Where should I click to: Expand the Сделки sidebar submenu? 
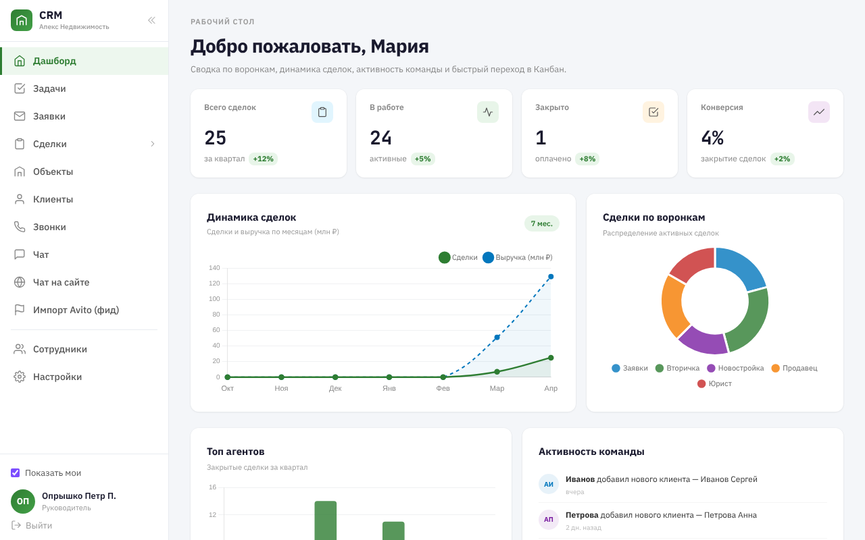[x=153, y=144]
